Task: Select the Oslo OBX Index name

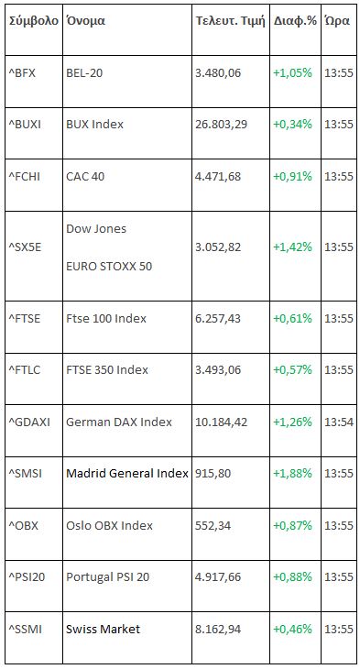Action: 109,525
